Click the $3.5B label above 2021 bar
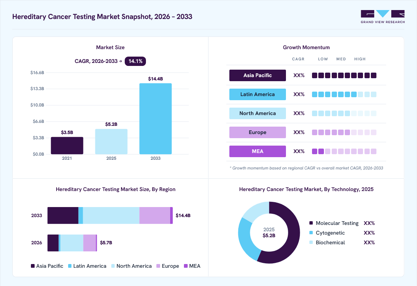Viewport: 417px width, 286px height. (67, 133)
